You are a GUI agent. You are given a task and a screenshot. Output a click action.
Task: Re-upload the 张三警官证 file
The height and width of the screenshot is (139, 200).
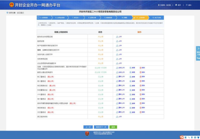(x=120, y=77)
